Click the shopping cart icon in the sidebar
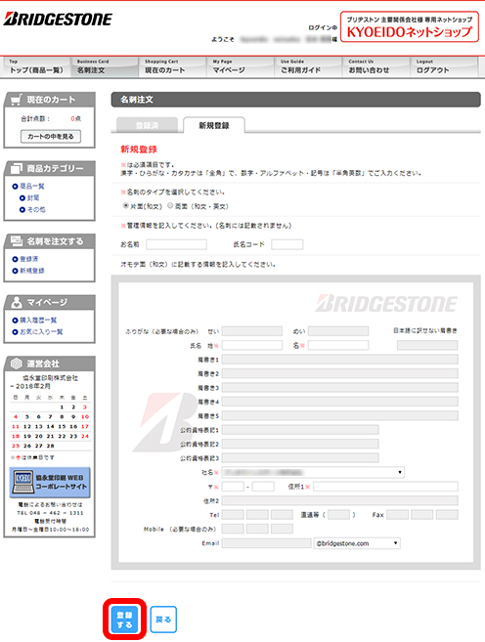Screen dimensions: 485x642 pyautogui.click(x=16, y=100)
